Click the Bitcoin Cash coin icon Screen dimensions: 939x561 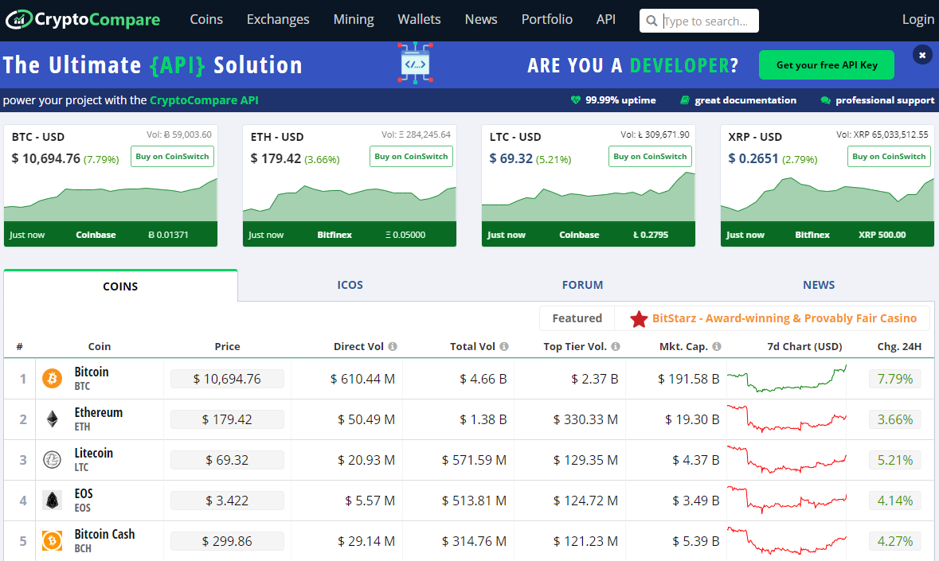click(52, 540)
